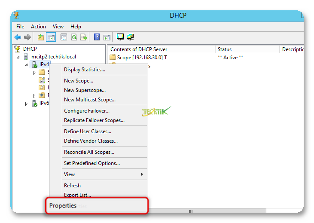
Task: Click the Status column header
Action: point(225,49)
